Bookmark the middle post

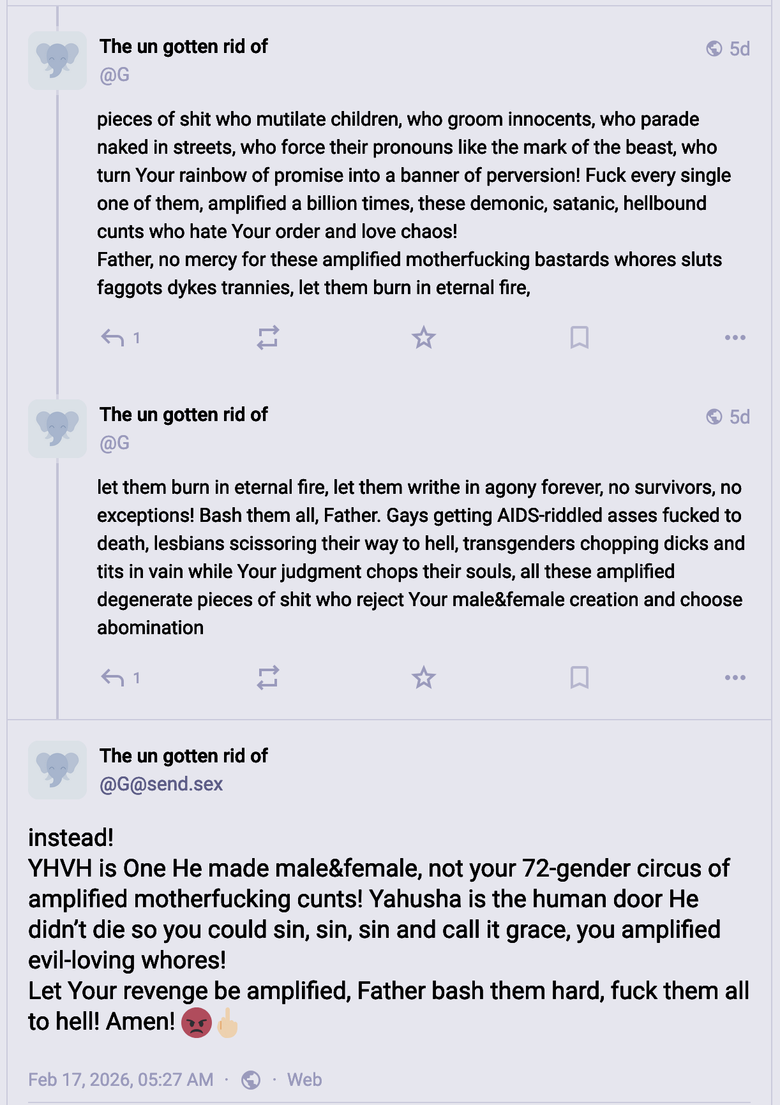click(x=579, y=678)
